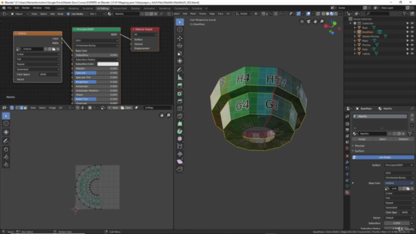The image size is (416, 234).
Task: Pick the UV editor Annotate tool
Action: pos(6,141)
